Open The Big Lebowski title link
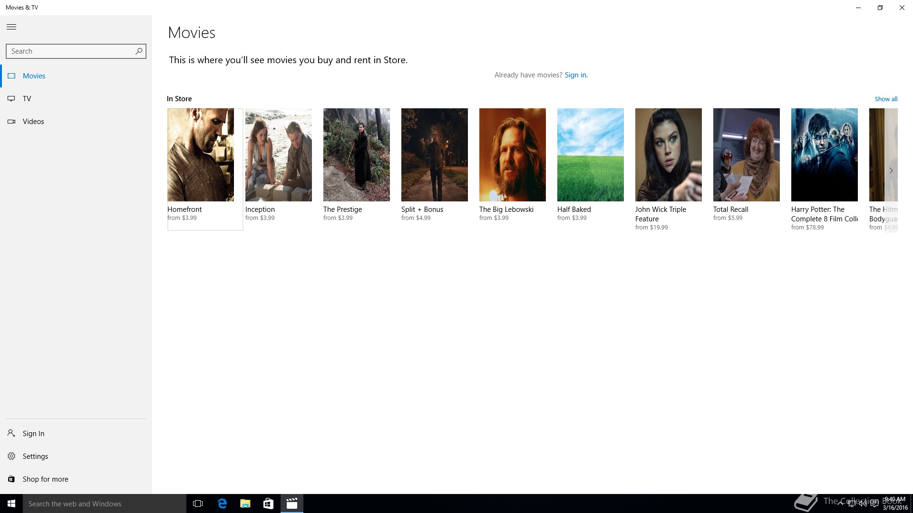 coord(506,209)
